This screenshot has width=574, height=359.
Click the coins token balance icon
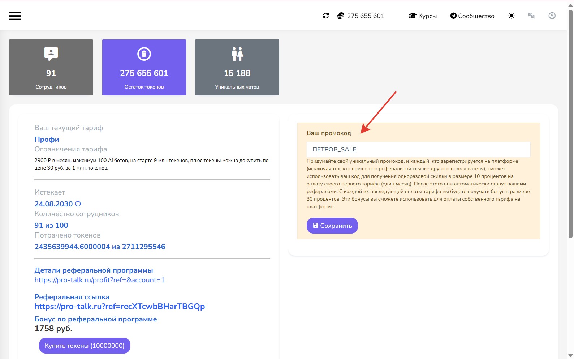pyautogui.click(x=340, y=16)
